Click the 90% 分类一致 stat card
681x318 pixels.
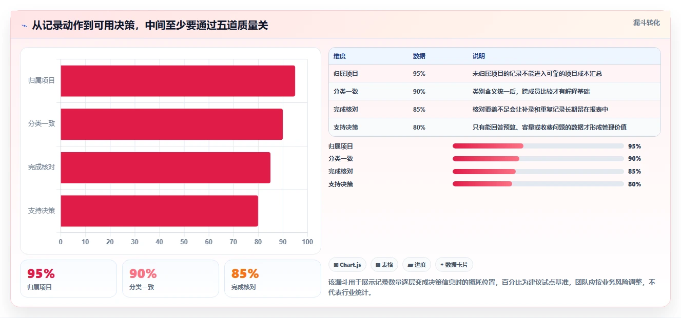(x=170, y=279)
